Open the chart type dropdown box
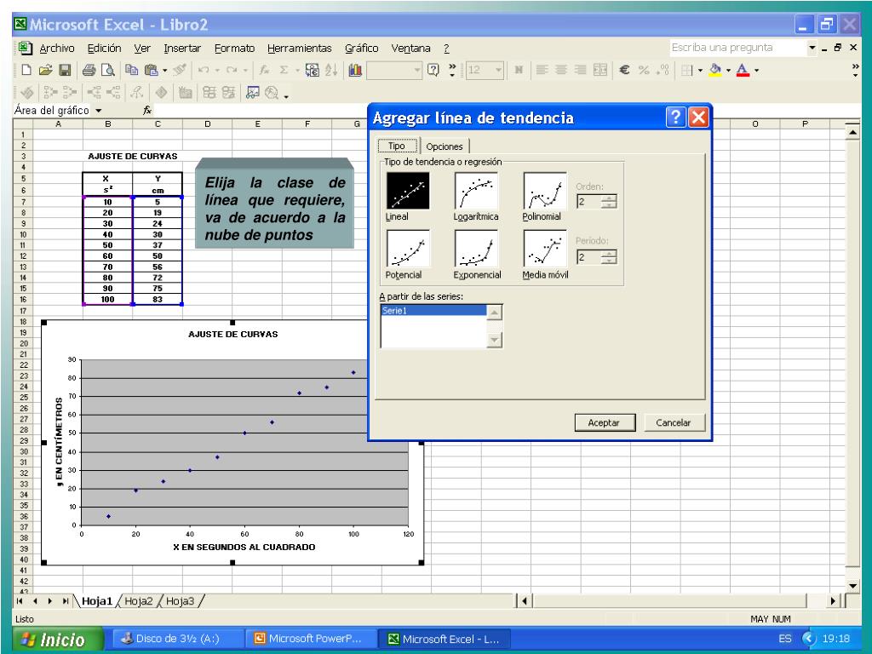Screen dimensions: 872x654 [393, 70]
